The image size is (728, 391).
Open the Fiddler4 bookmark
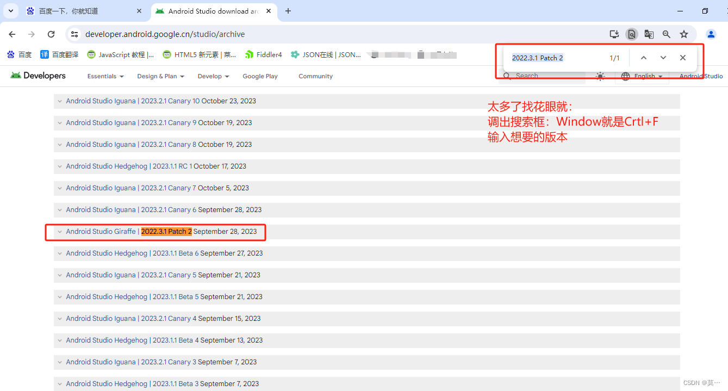[264, 54]
